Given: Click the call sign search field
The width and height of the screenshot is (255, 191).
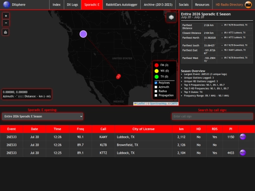Looking at the screenshot, I should [212, 116].
